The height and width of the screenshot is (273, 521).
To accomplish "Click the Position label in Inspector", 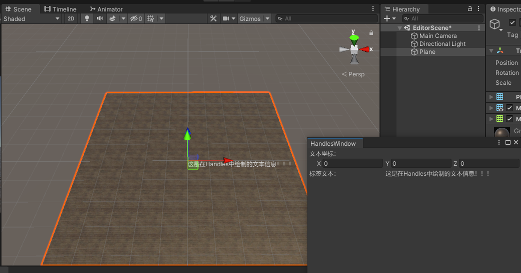I will tap(506, 63).
